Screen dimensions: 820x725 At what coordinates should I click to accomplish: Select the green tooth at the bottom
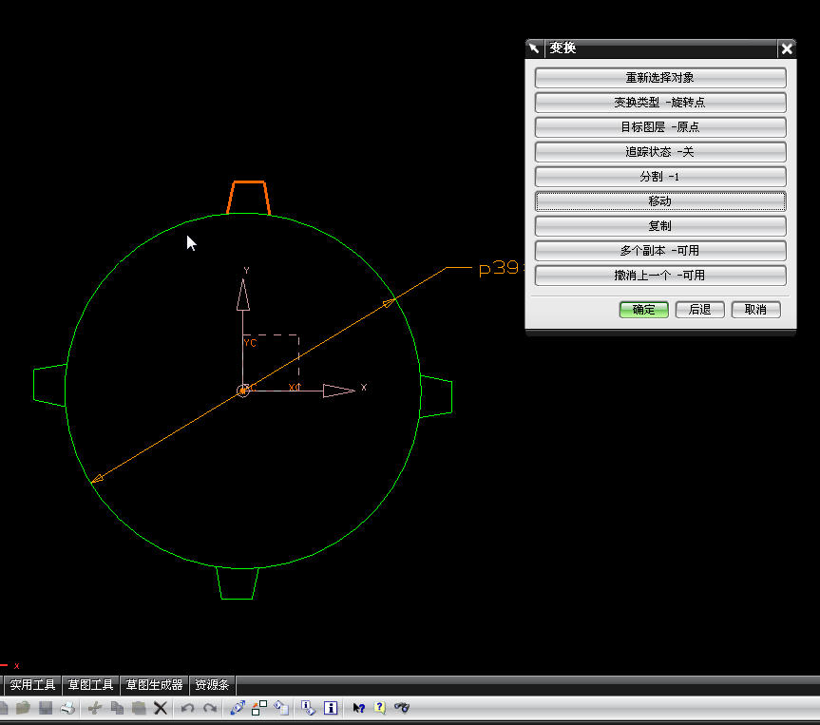237,583
